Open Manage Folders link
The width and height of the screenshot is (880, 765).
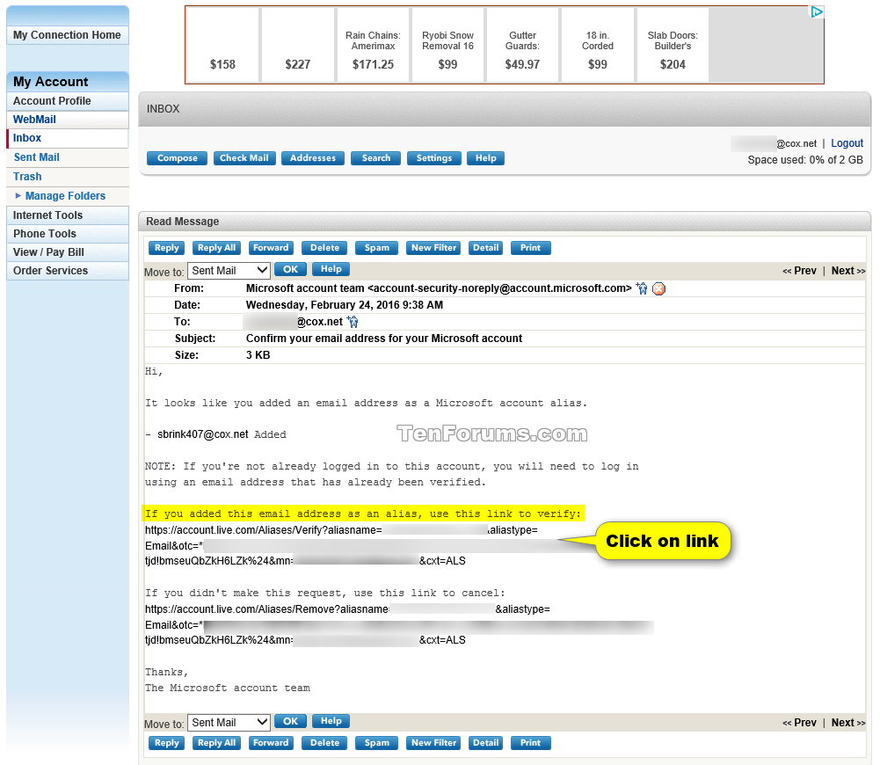coord(65,196)
